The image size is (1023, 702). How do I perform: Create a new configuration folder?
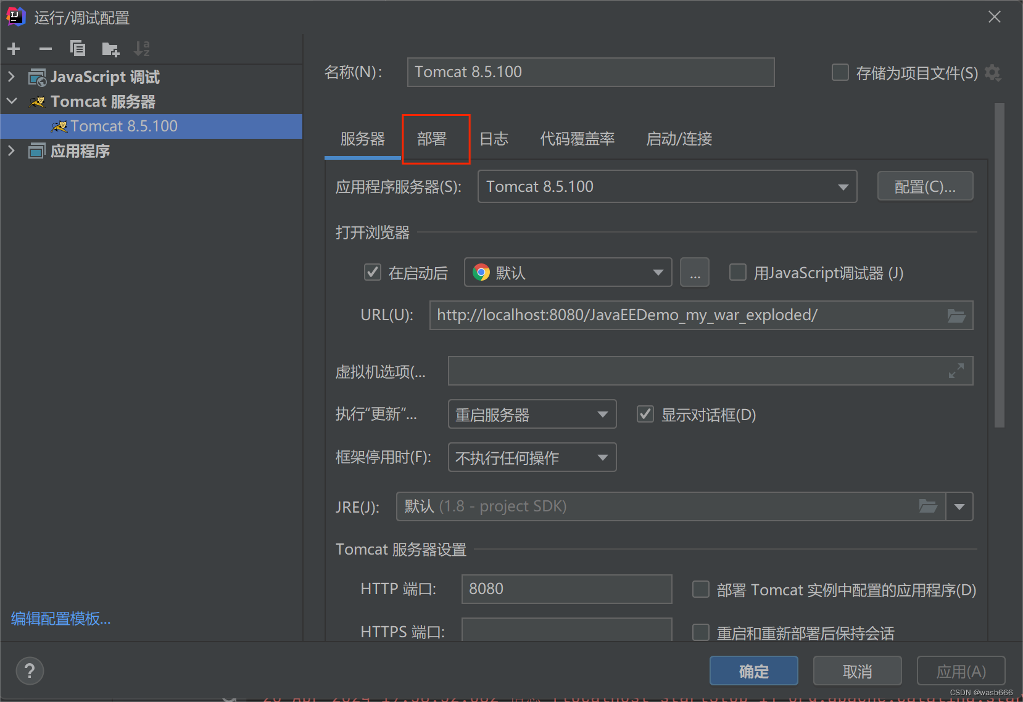pyautogui.click(x=110, y=49)
